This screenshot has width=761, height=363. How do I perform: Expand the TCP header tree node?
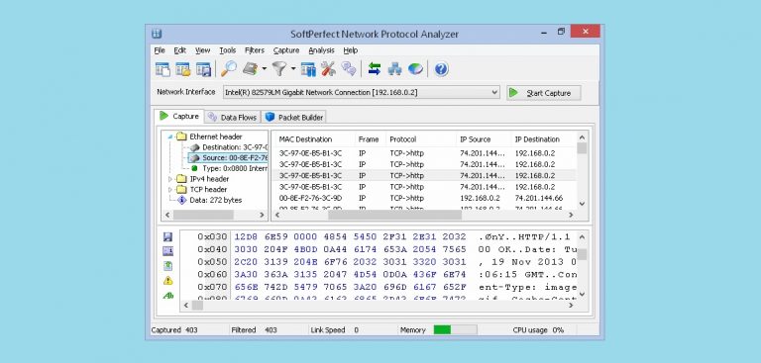click(170, 190)
